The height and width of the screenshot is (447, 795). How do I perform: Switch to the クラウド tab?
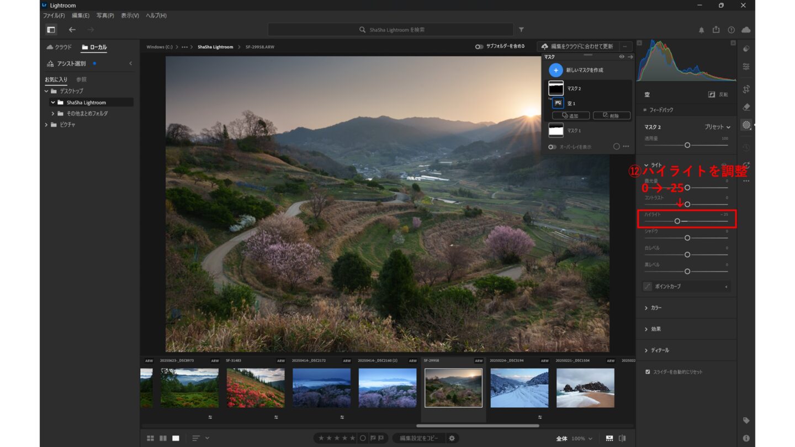pos(59,47)
